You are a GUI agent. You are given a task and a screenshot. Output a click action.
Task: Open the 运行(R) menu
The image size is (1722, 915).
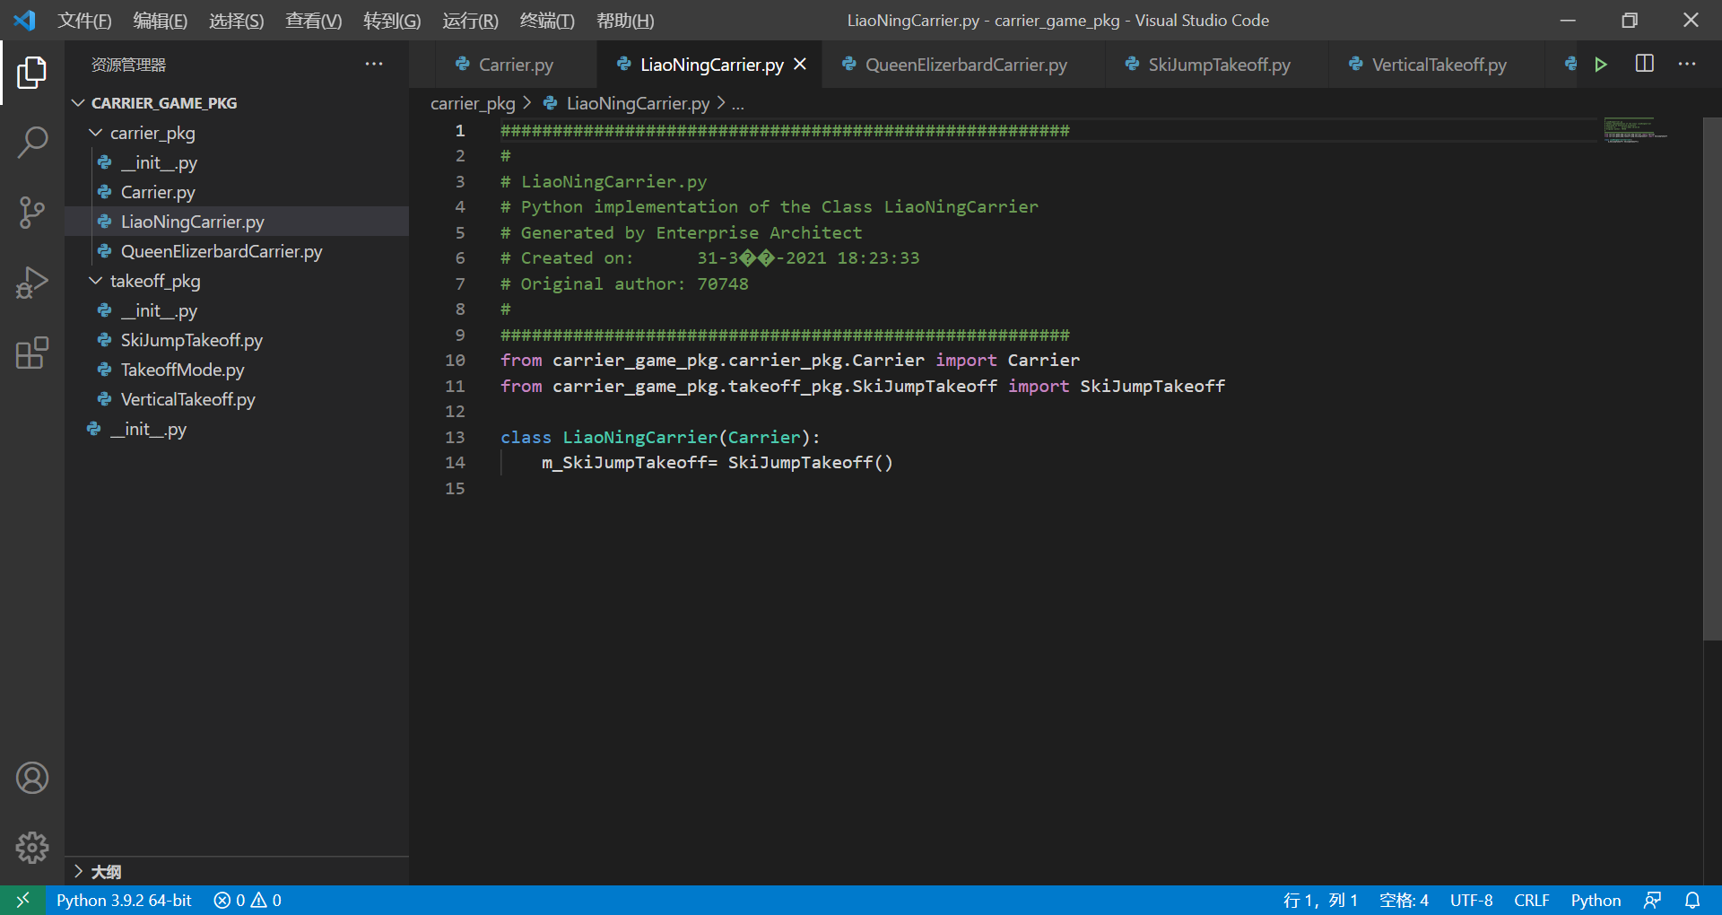click(470, 21)
